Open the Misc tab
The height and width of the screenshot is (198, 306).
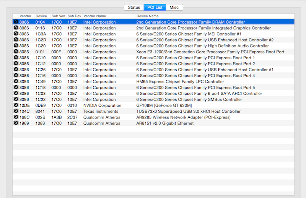coord(174,7)
